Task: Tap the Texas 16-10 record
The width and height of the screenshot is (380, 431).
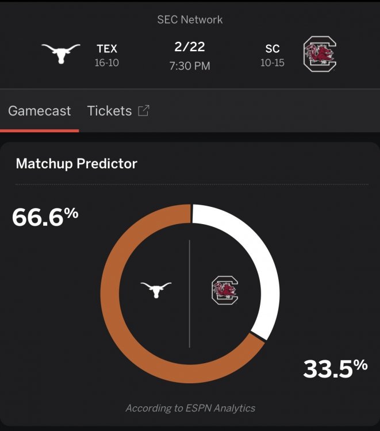Action: [x=107, y=63]
